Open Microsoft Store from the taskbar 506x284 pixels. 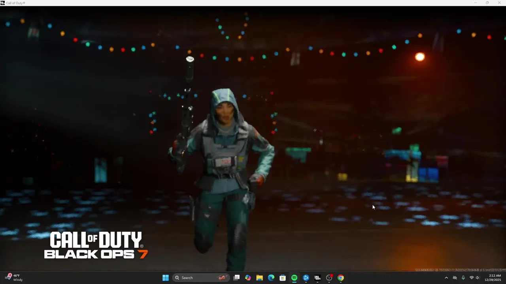(283, 278)
